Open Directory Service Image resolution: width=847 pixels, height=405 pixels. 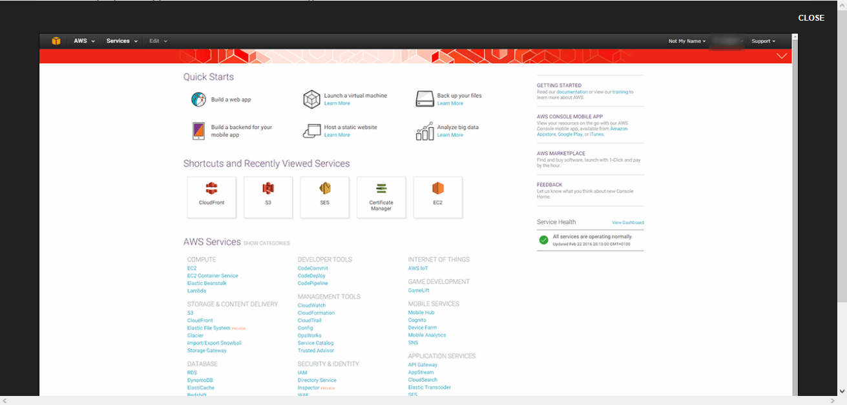point(317,380)
